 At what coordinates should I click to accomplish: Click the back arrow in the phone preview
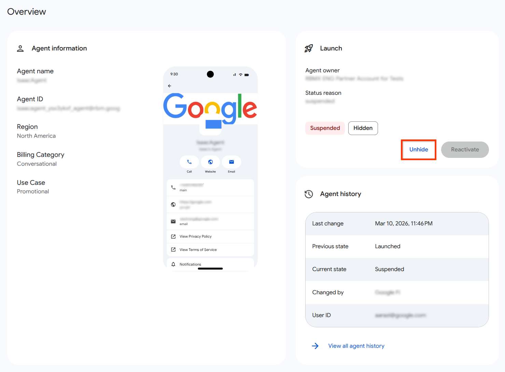(170, 86)
